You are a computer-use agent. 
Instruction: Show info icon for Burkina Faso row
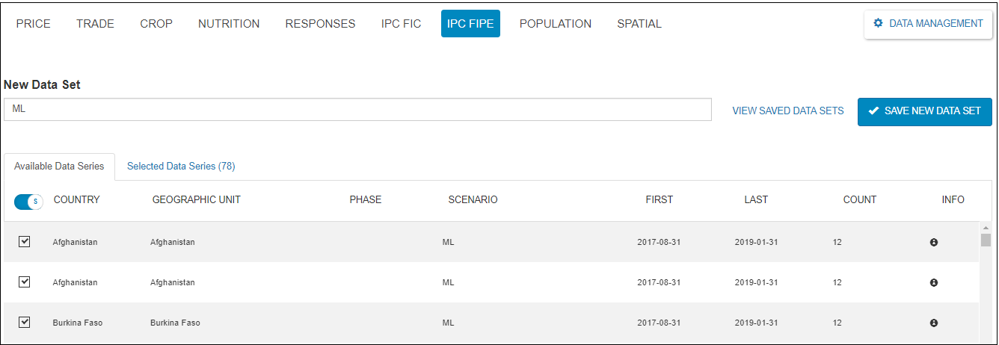933,323
